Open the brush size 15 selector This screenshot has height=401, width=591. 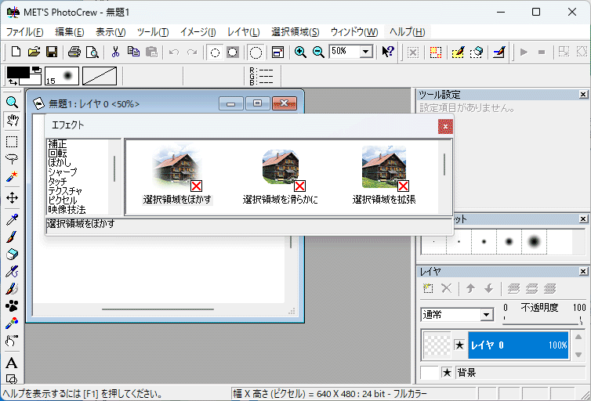coord(62,76)
